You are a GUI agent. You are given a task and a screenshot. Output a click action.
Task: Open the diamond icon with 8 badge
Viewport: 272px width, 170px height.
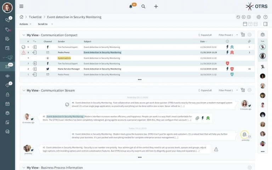tap(7, 85)
